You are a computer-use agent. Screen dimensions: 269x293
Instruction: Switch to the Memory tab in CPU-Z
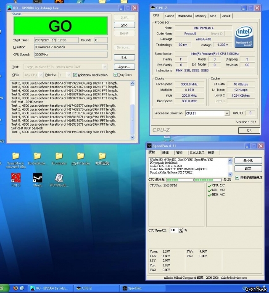pos(201,16)
